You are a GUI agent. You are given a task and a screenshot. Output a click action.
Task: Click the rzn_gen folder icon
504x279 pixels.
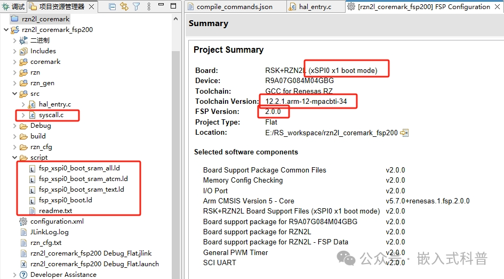coord(23,83)
